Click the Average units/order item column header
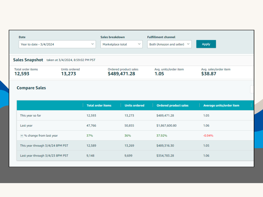The image size is (263, 197). point(221,106)
